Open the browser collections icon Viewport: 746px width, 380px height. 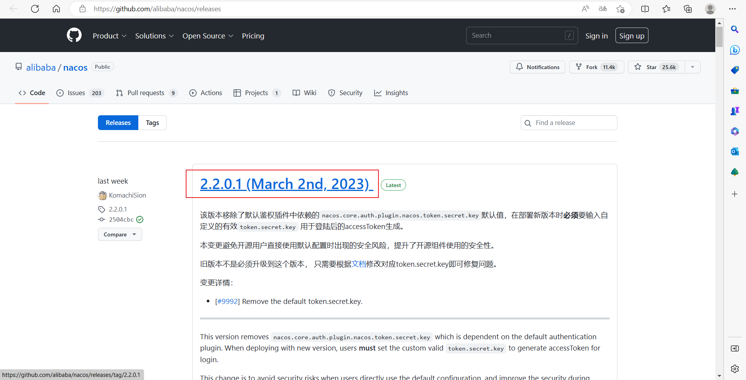click(688, 9)
